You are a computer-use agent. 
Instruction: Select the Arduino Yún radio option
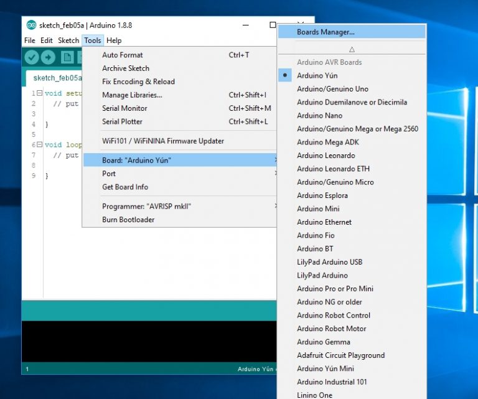tap(317, 75)
